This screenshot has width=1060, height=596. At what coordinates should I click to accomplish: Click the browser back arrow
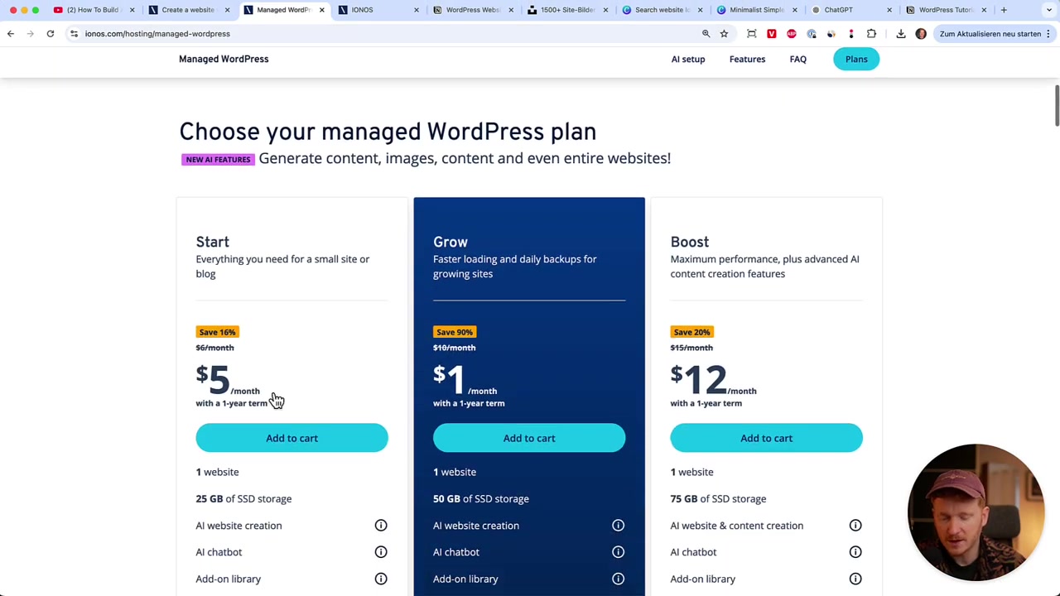point(11,34)
